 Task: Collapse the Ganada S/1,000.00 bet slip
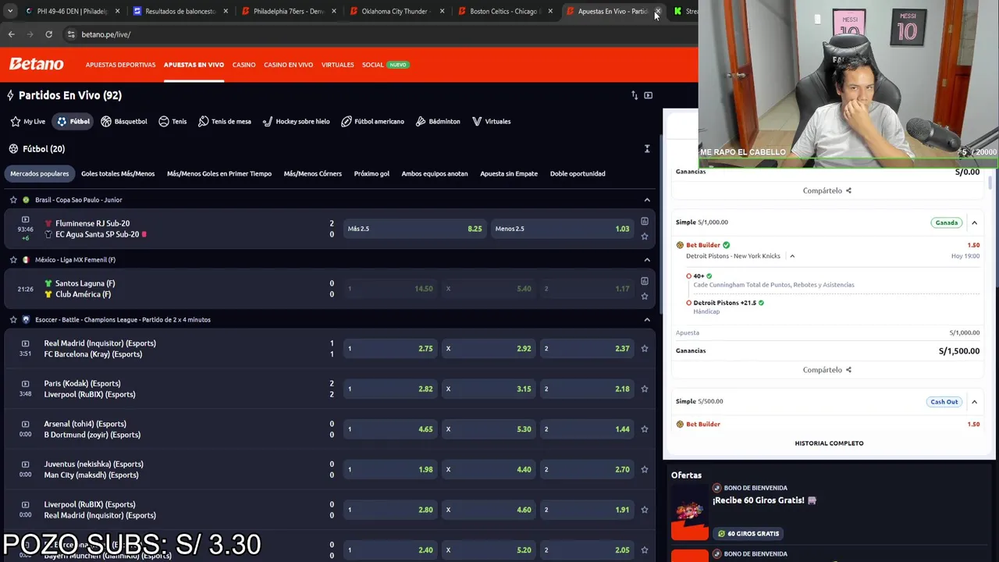(x=974, y=222)
